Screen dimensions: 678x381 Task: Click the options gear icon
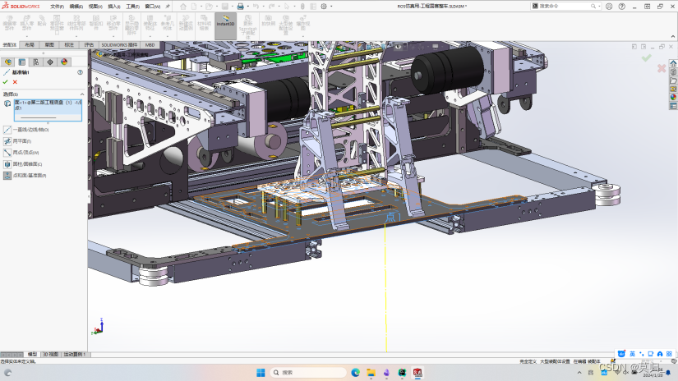(324, 6)
